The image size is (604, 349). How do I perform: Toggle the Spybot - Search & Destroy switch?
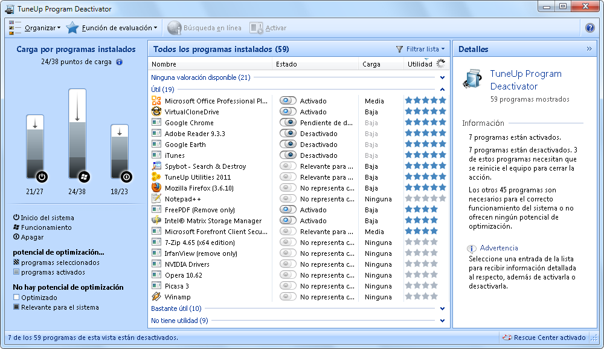[x=288, y=166]
